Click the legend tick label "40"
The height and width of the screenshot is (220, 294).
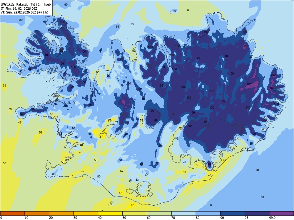point(100,218)
